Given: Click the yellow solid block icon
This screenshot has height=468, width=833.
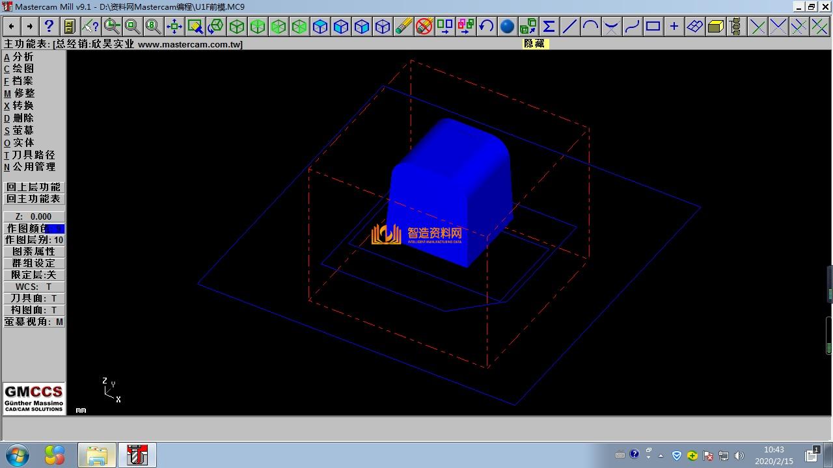Looking at the screenshot, I should pos(715,26).
